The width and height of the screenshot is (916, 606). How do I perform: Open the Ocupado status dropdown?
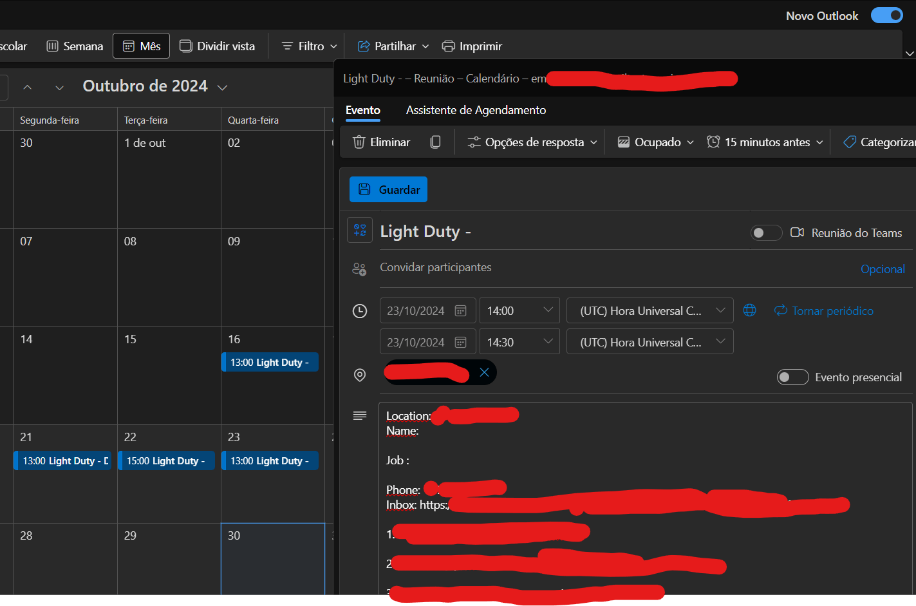[655, 142]
